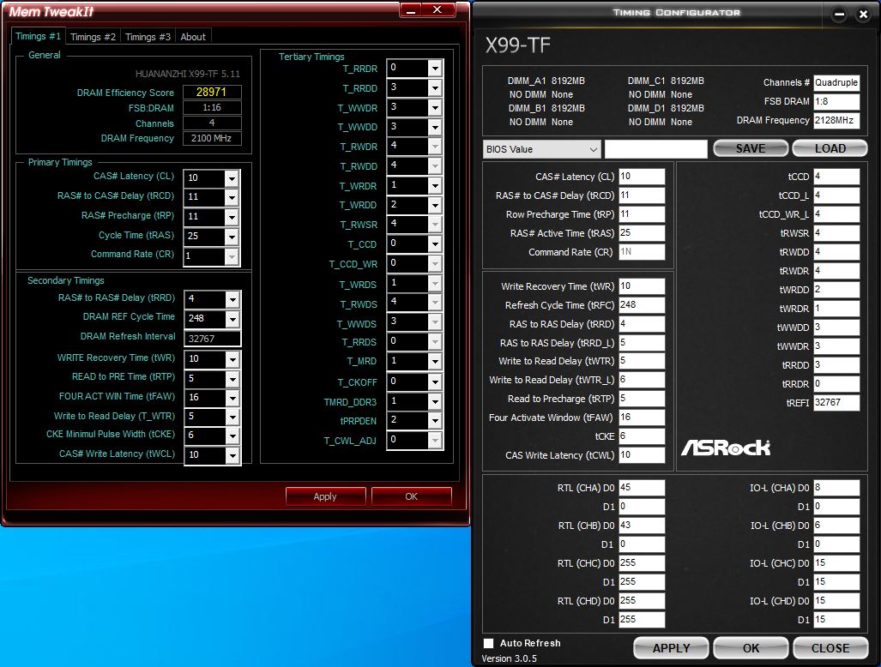This screenshot has height=667, width=881.
Task: Close the Timing Configurator with the X icon
Action: tap(864, 15)
